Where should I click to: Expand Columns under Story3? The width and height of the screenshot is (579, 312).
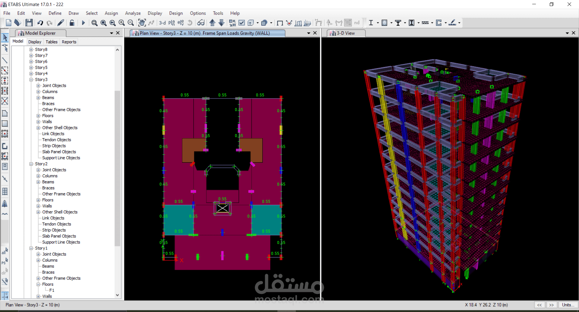(38, 92)
